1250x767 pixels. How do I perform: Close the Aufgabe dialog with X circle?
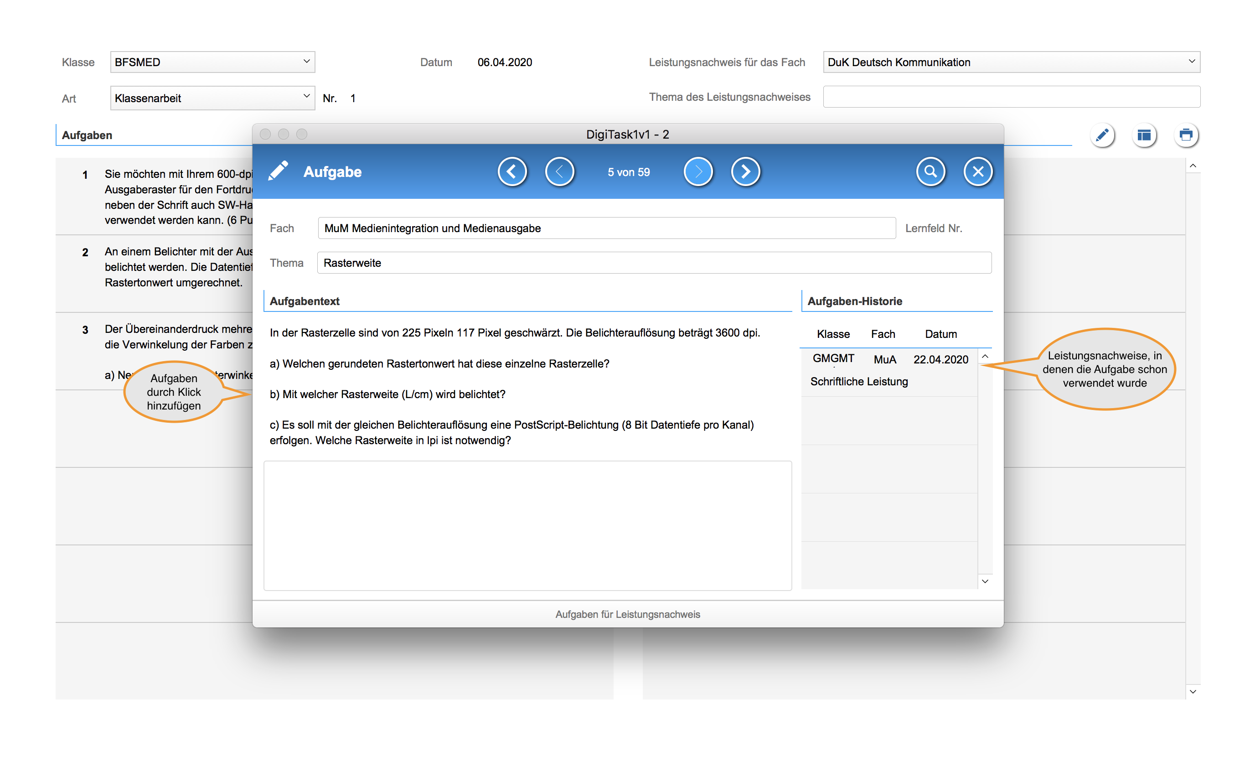click(x=977, y=172)
